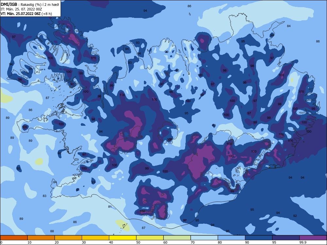The width and height of the screenshot is (327, 245).
Task: Click the "88" humidity value on the map
Action: pyautogui.click(x=52, y=231)
